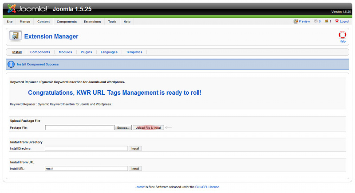This screenshot has height=193, width=355.
Task: Click the bold Keyword Replacer description line
Action: click(67, 82)
